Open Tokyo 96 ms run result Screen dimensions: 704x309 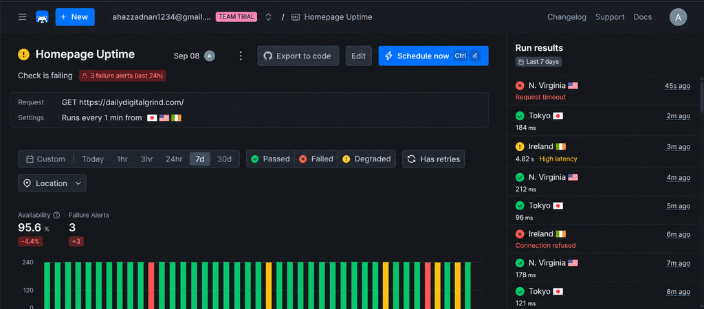click(x=603, y=210)
